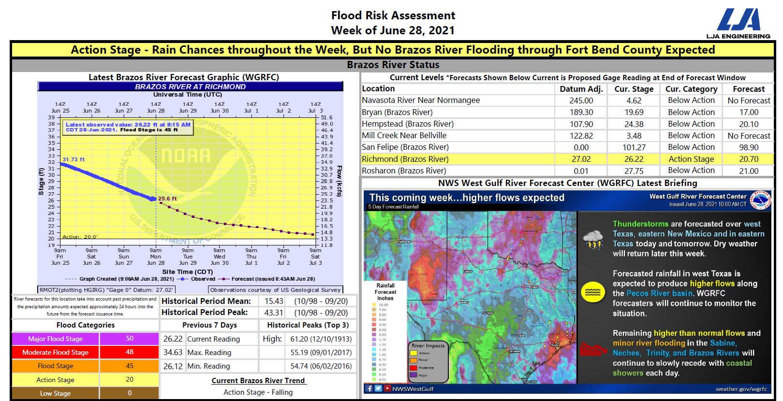Click the Max. Reading 34.63 value
Screen dimensions: 783x401
click(173, 353)
